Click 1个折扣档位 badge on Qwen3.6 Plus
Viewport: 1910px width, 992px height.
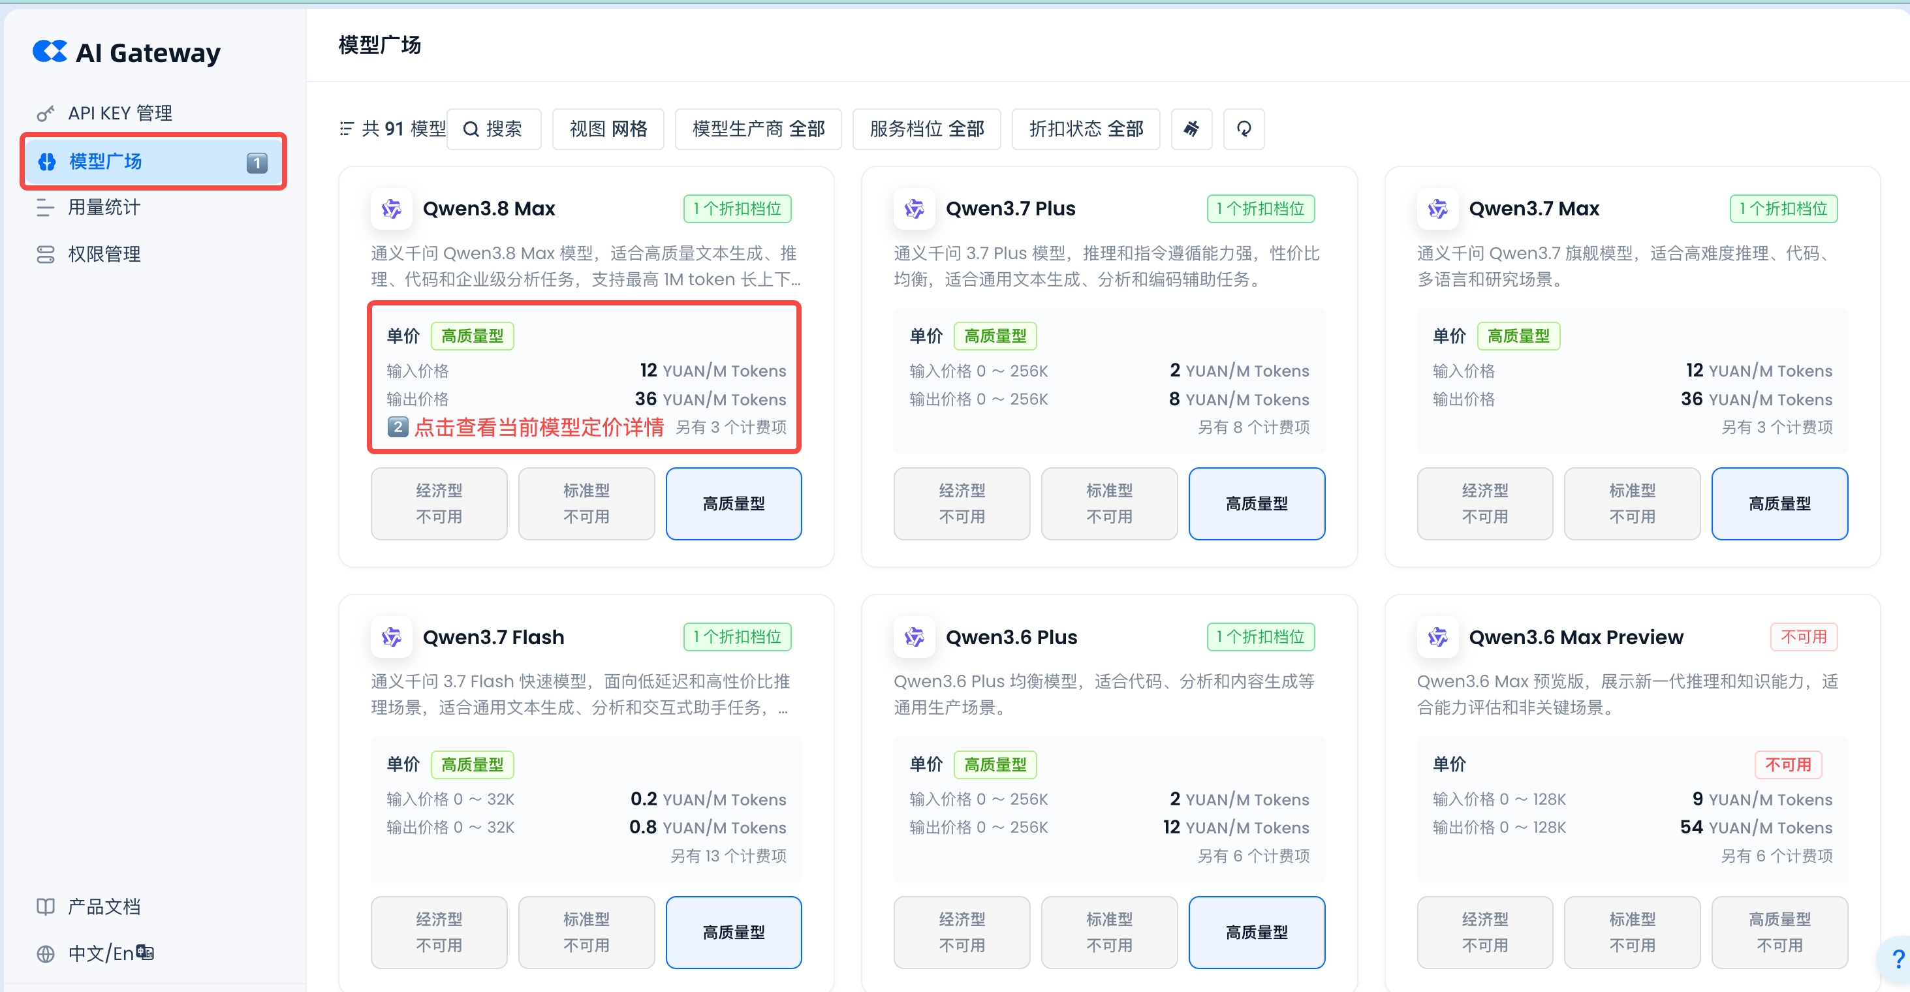click(1260, 637)
